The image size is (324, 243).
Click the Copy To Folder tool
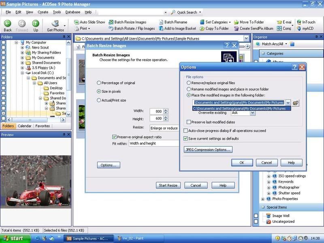(x=214, y=28)
